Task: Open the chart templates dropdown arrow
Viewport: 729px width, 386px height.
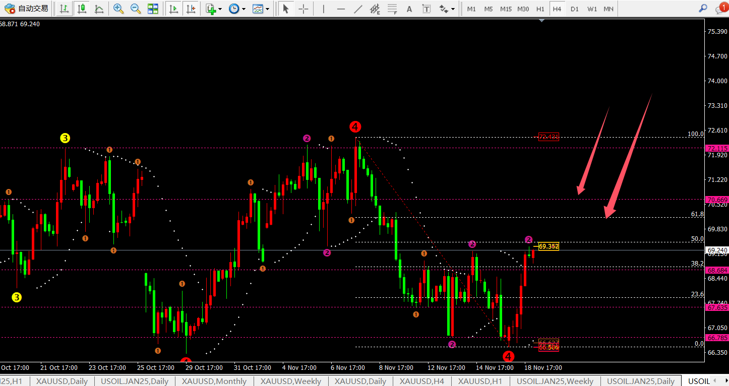Action: click(267, 9)
